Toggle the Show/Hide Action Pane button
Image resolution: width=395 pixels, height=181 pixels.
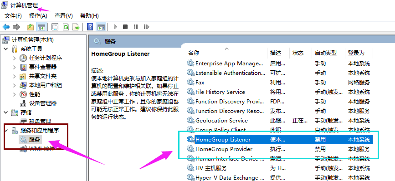coord(101,27)
